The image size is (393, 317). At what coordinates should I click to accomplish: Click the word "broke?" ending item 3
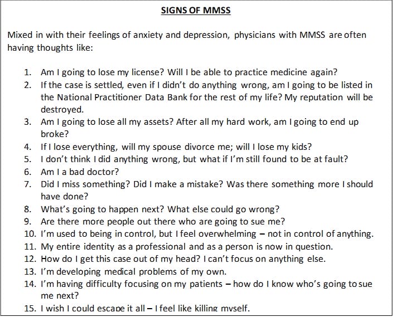point(55,134)
